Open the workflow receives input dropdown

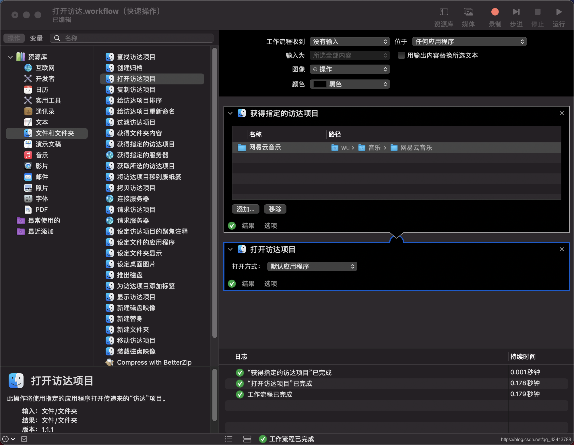350,42
